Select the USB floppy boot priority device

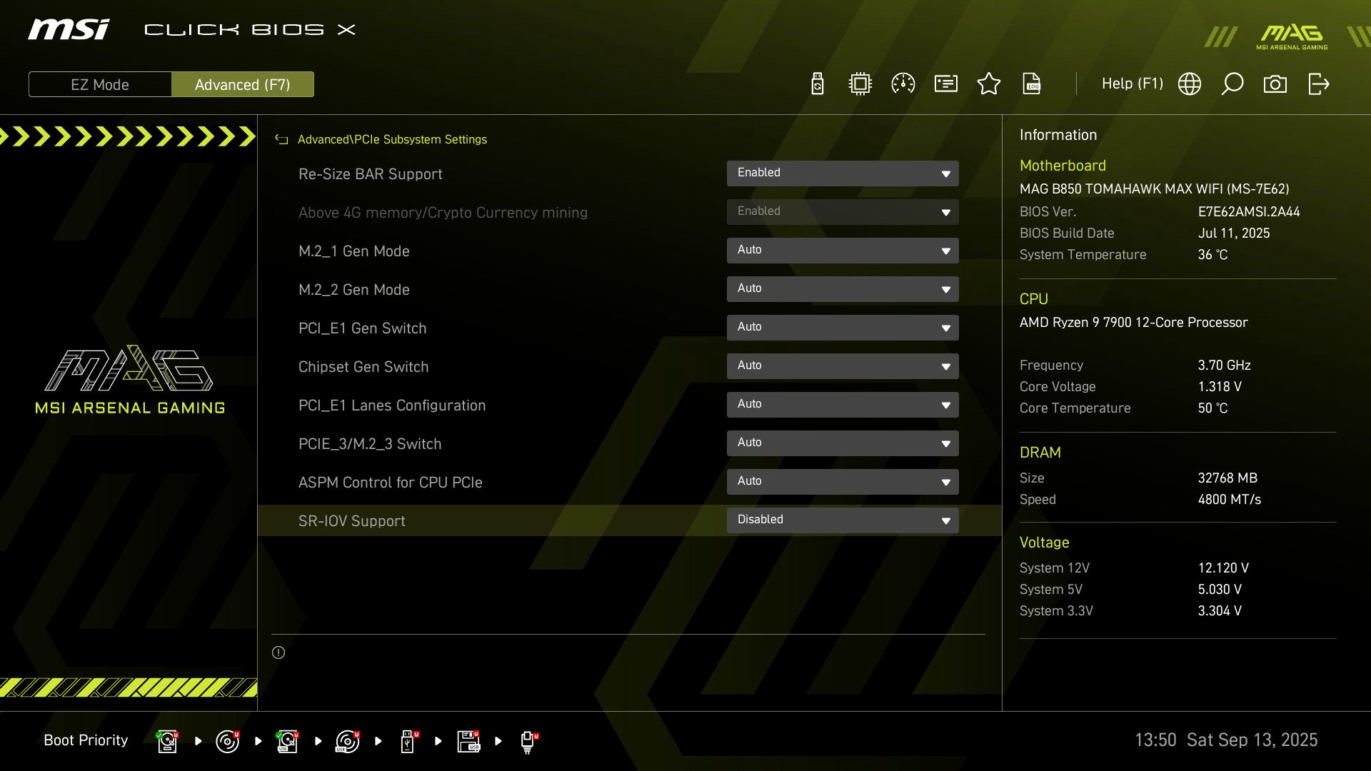click(468, 741)
